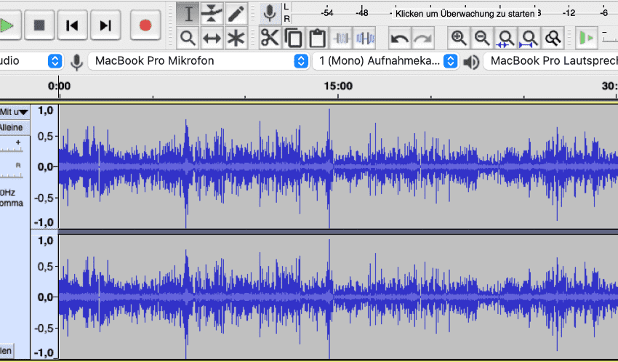
Task: Zoom in on the waveform
Action: point(459,39)
